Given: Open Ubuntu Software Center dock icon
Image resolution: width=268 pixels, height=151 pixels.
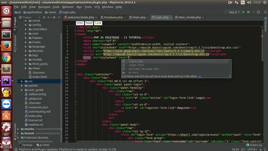Looking at the screenshot, I should point(6,116).
